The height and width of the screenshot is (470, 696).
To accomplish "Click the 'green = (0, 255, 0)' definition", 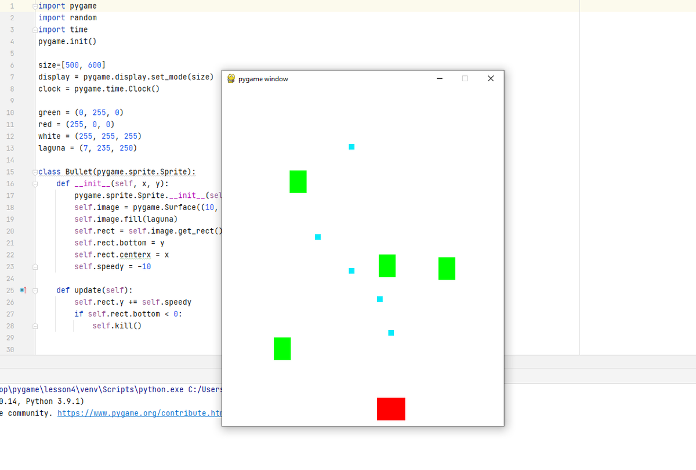I will point(81,113).
